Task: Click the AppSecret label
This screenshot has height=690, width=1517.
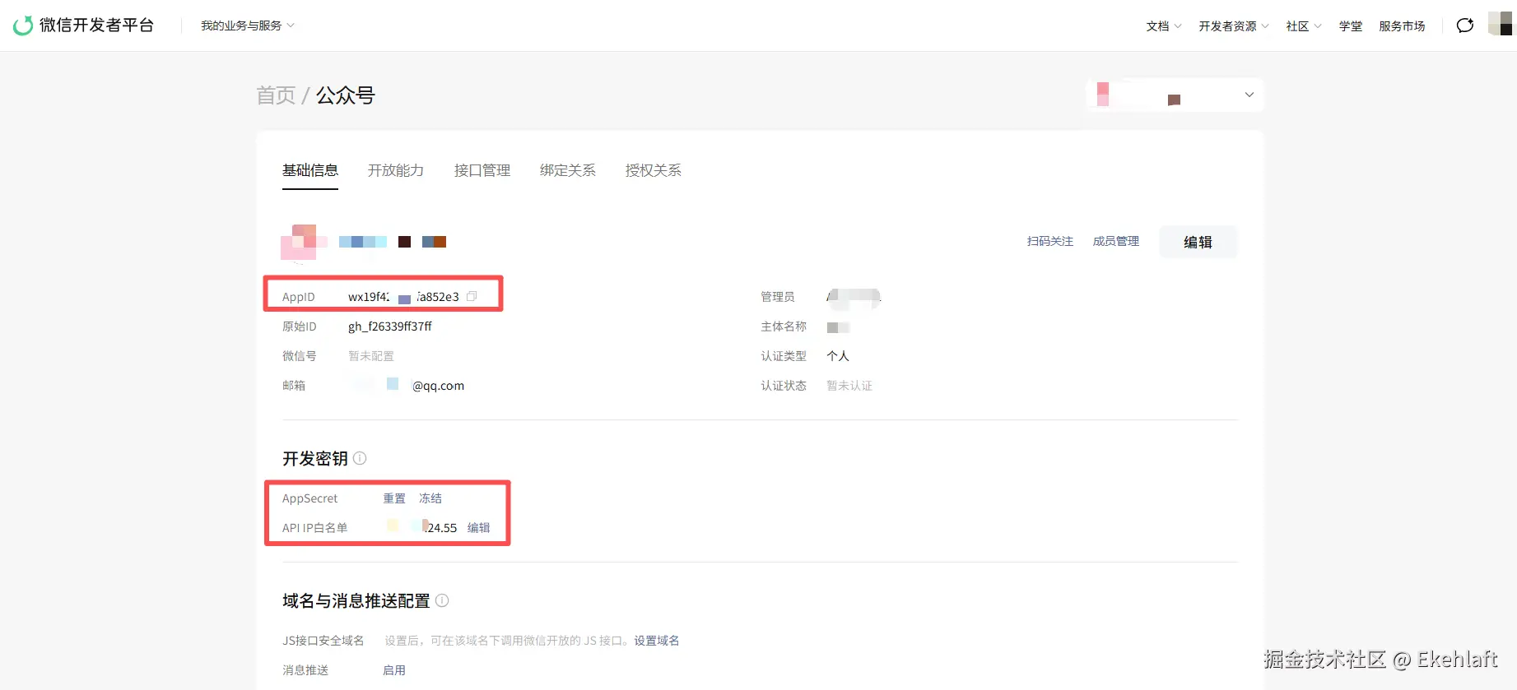Action: coord(310,498)
